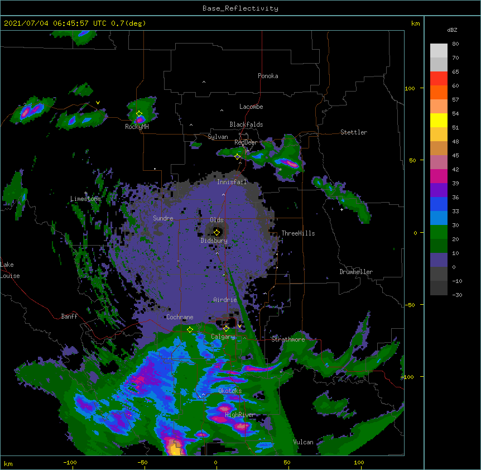The height and width of the screenshot is (470, 481).
Task: Click the radar site diamond between Olds and Didsbury
Action: pyautogui.click(x=217, y=232)
